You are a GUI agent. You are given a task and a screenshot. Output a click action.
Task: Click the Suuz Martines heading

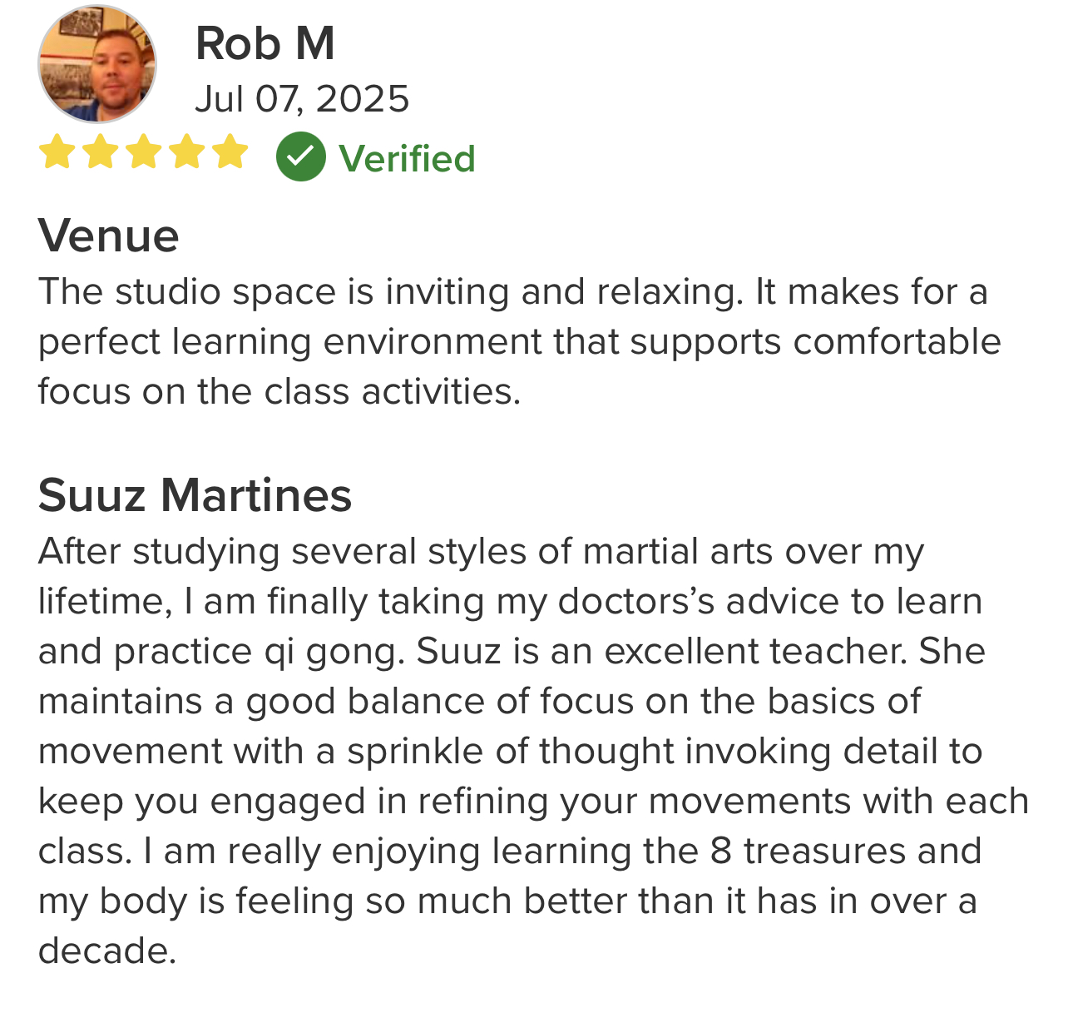coord(195,495)
